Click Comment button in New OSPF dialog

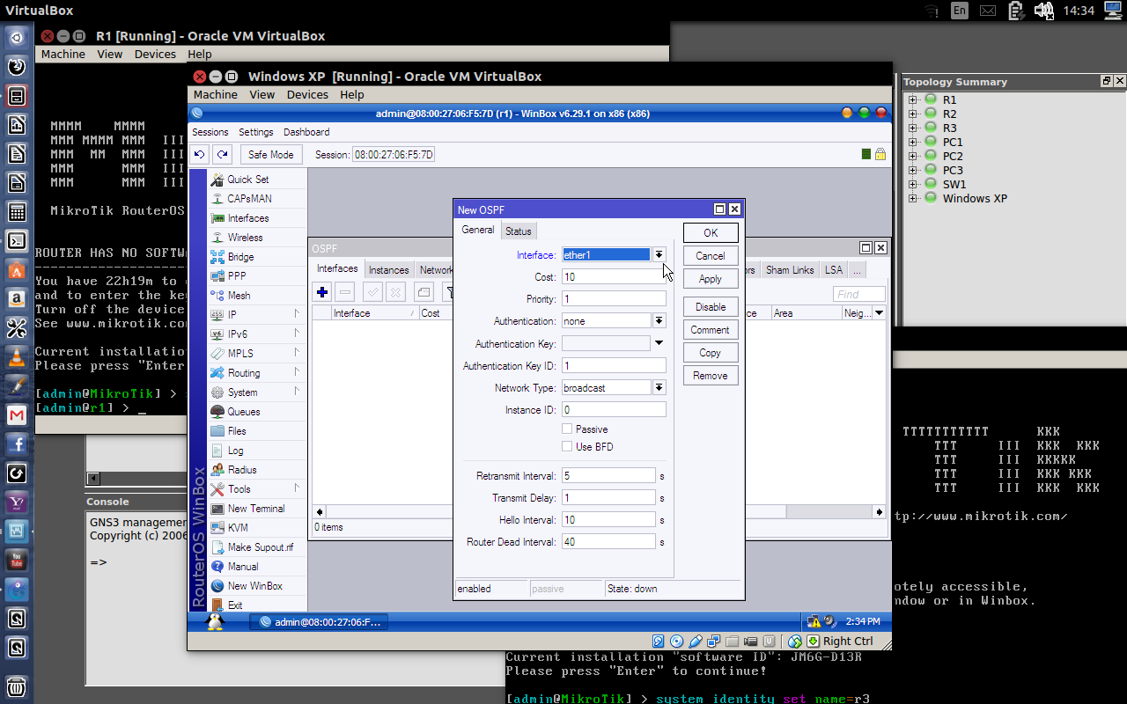tap(711, 330)
